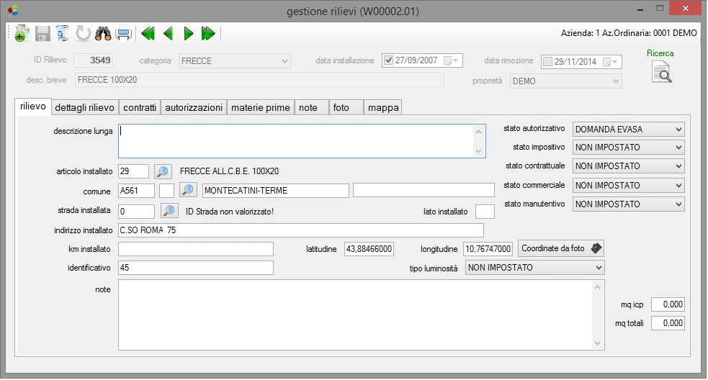Click the binoculars search icon
This screenshot has height=380, width=708.
(103, 33)
